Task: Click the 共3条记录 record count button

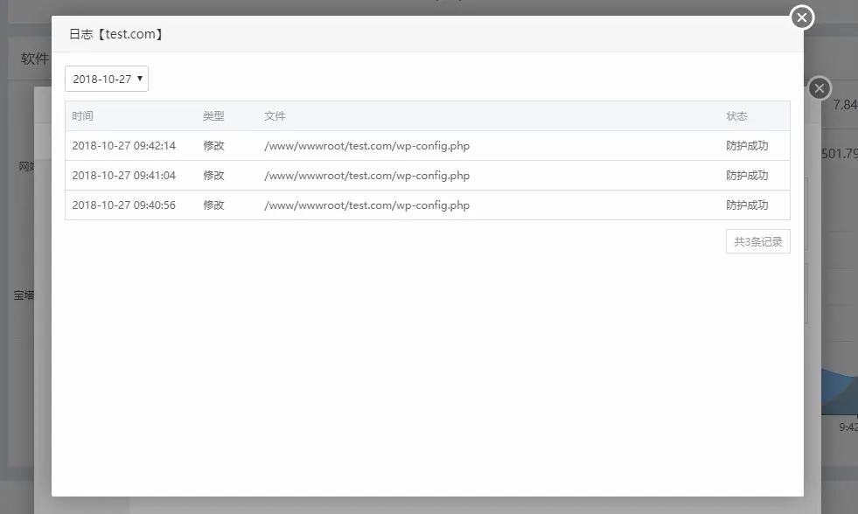Action: [757, 242]
